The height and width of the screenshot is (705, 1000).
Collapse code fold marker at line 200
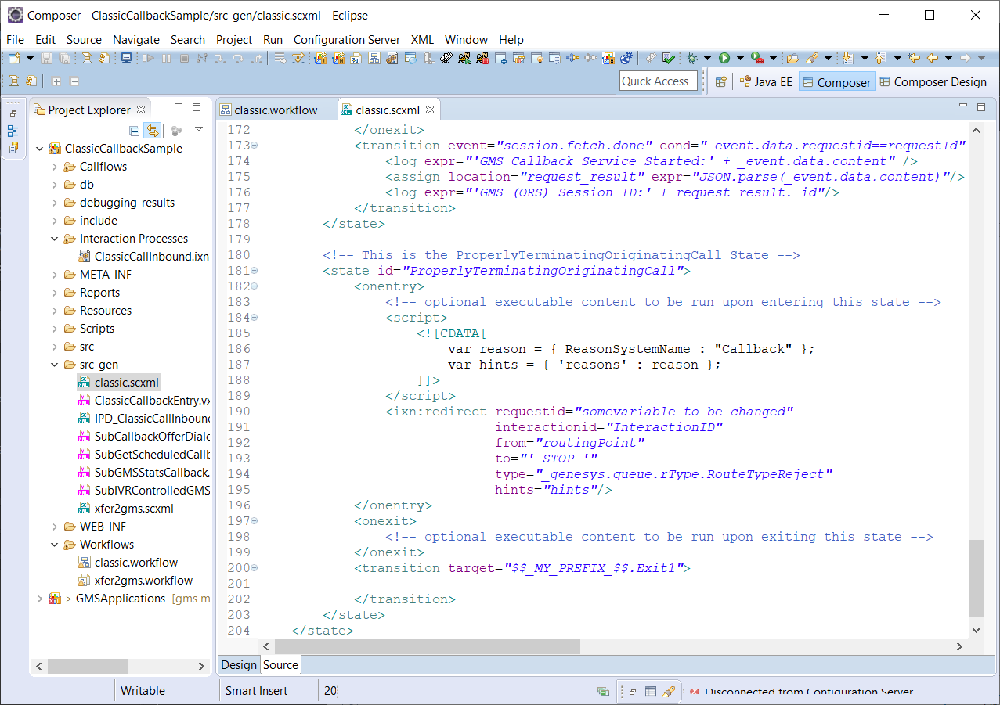pos(255,568)
